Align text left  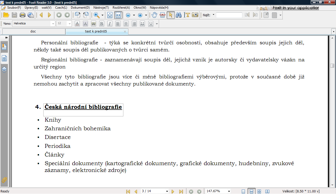118,24
